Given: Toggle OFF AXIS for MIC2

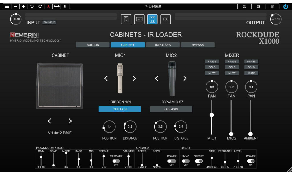Looking at the screenshot, I should (171, 109).
